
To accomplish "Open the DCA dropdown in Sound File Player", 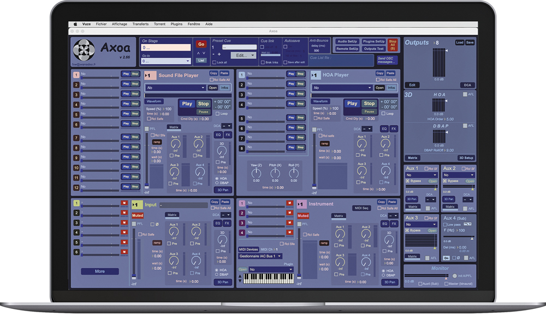I will coord(227,126).
